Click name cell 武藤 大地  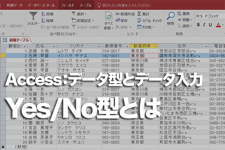(42, 51)
